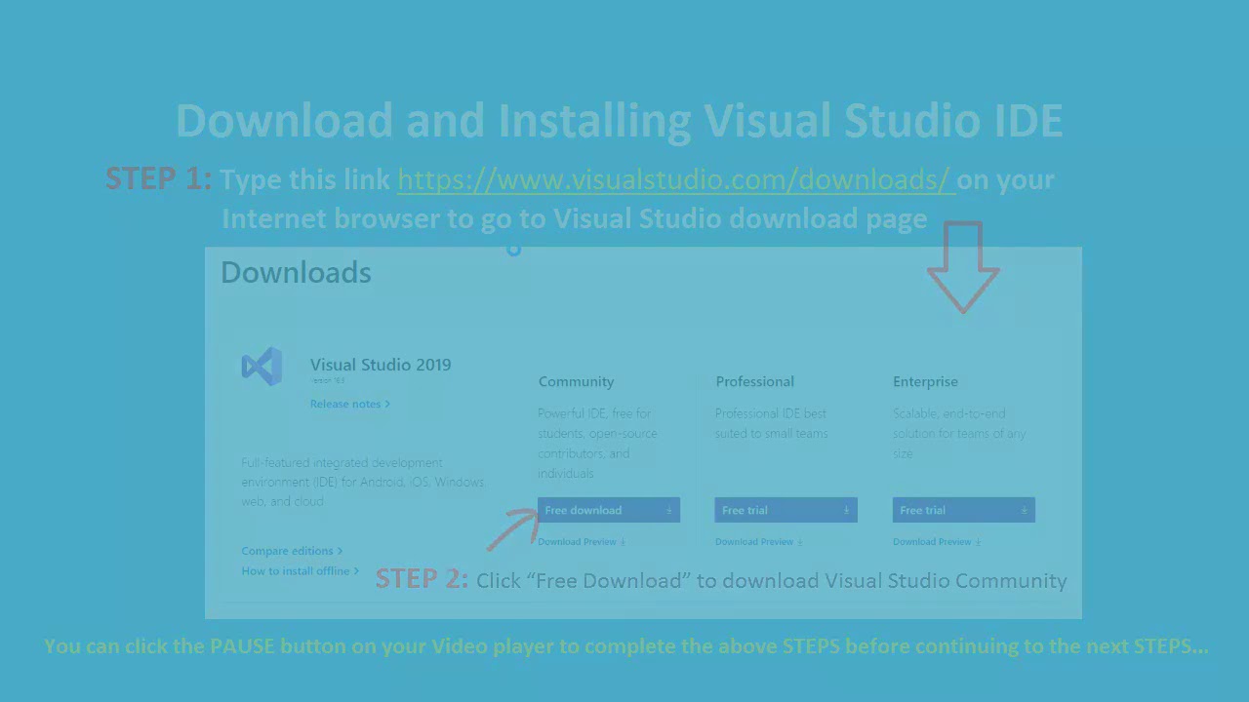Select the Professional edition heading
Viewport: 1249px width, 702px height.
pos(755,381)
